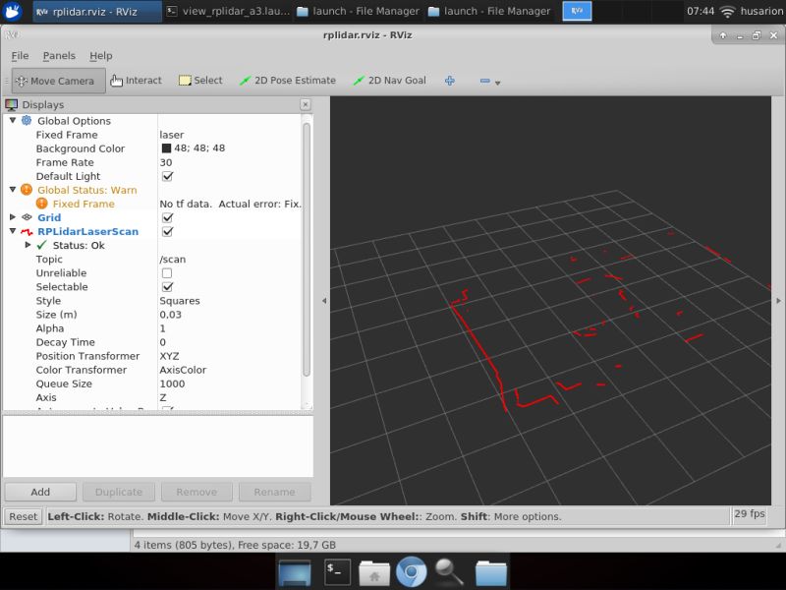Screen dimensions: 786x590
Task: Click the Reset button in the status bar
Action: coord(23,515)
